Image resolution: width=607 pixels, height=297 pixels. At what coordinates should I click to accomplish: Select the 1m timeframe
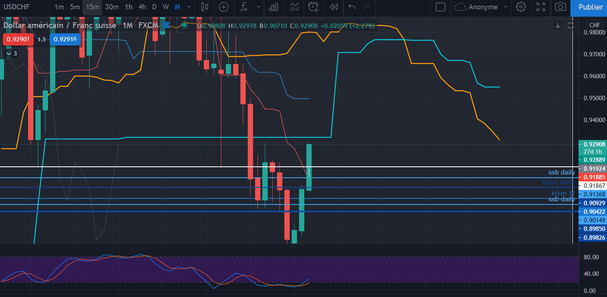pyautogui.click(x=59, y=7)
